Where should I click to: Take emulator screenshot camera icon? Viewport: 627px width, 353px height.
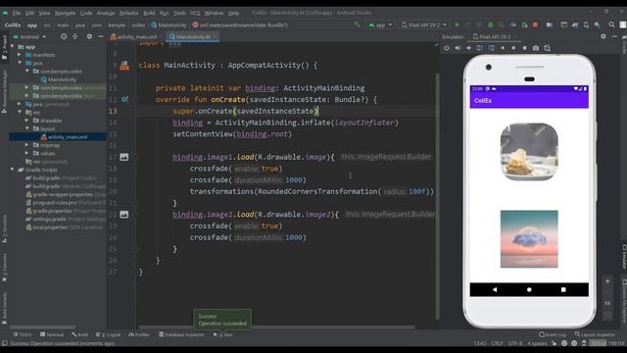[x=536, y=48]
